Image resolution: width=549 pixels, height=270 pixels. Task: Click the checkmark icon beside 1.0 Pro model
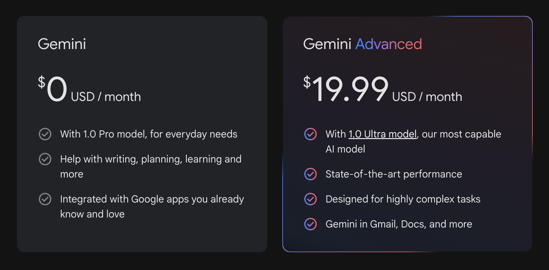(x=45, y=134)
